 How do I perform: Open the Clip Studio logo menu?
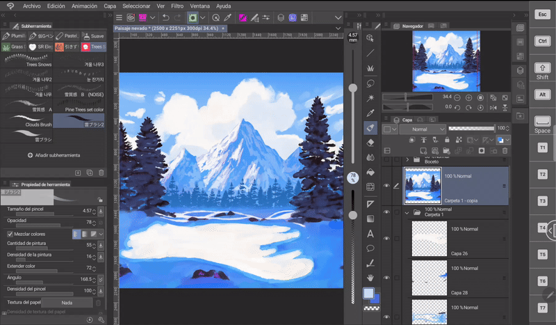10,6
